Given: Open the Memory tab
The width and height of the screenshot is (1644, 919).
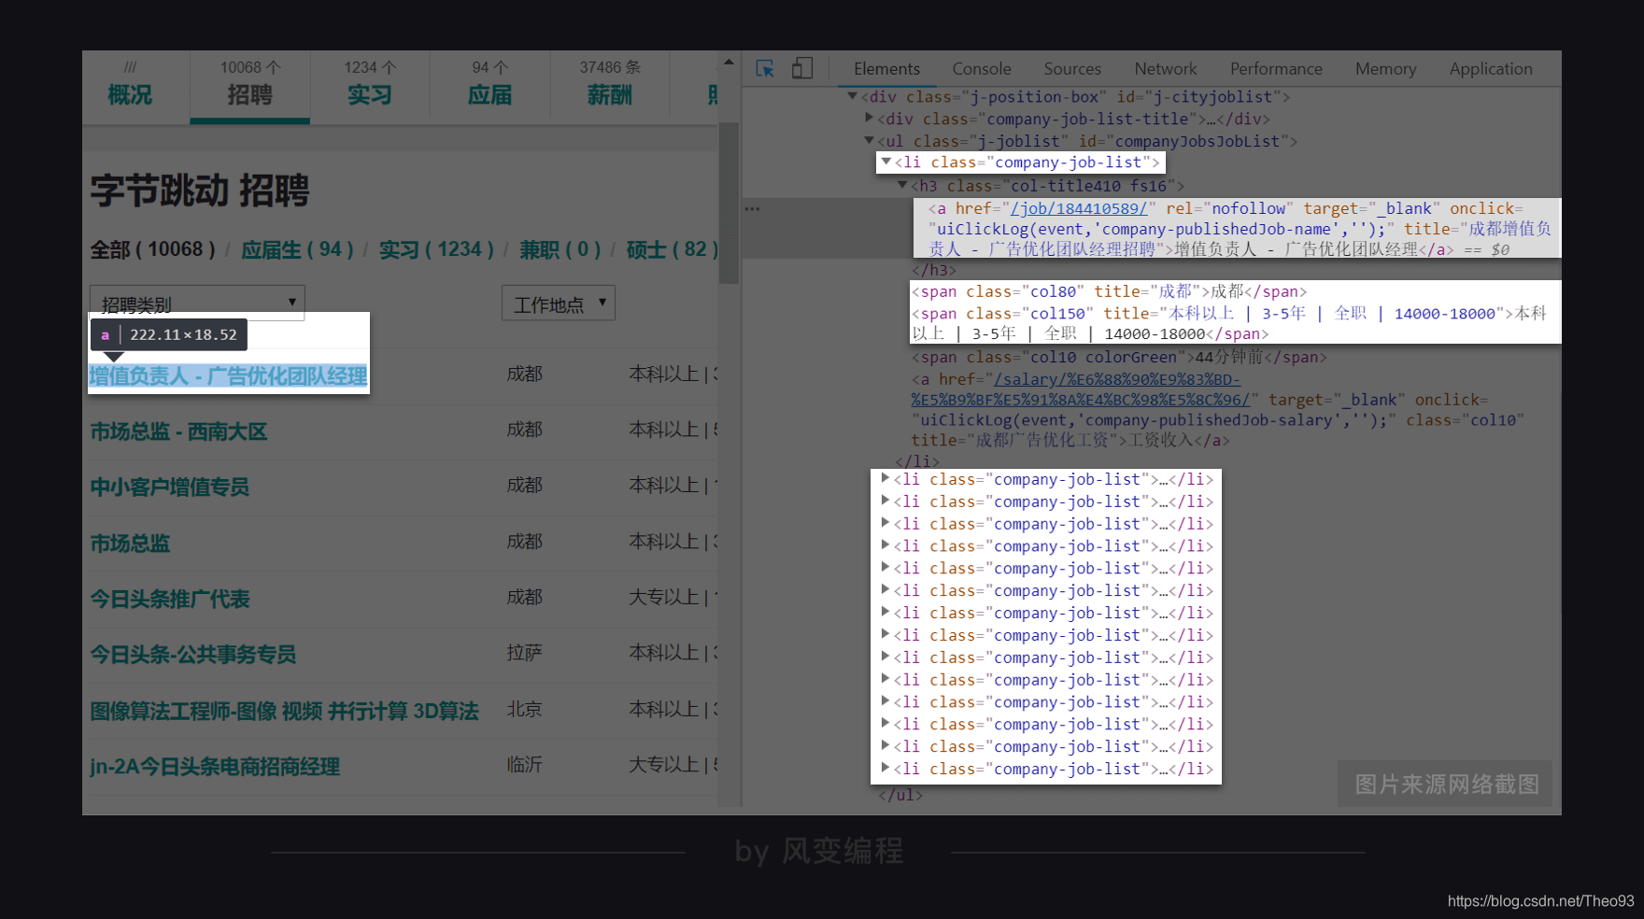Looking at the screenshot, I should tap(1385, 69).
